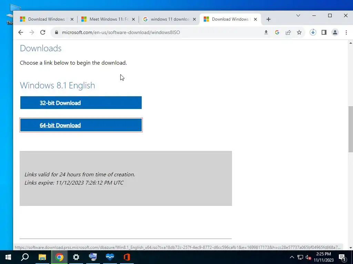The height and width of the screenshot is (264, 353).
Task: Open the Chrome downloads indicator
Action: click(313, 32)
